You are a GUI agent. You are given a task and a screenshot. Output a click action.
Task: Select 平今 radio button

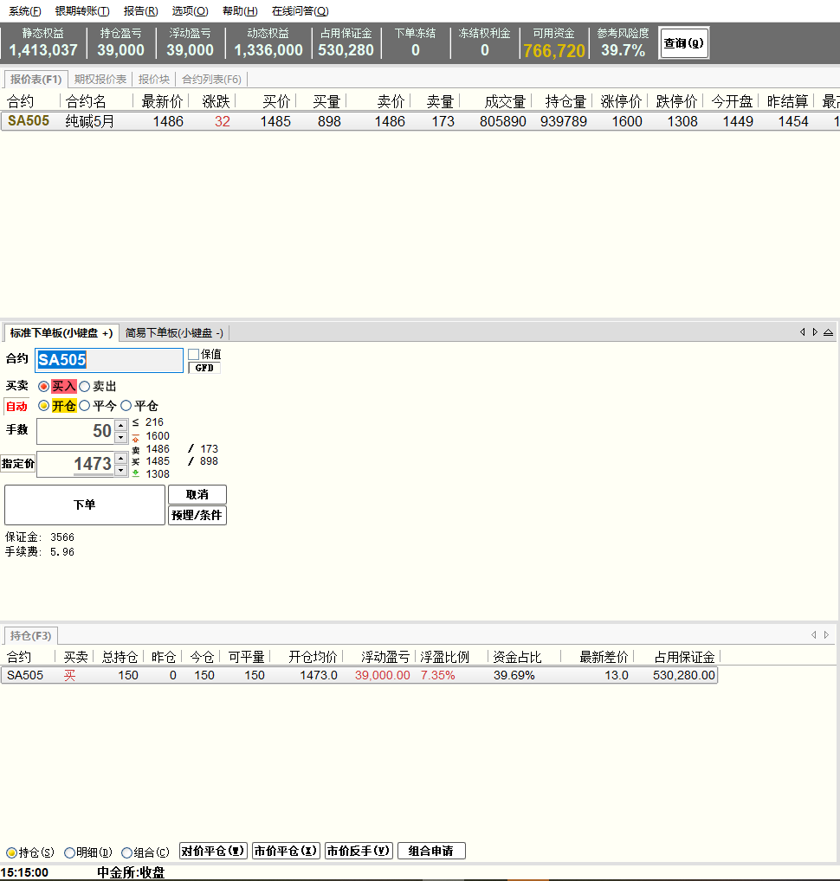point(85,406)
